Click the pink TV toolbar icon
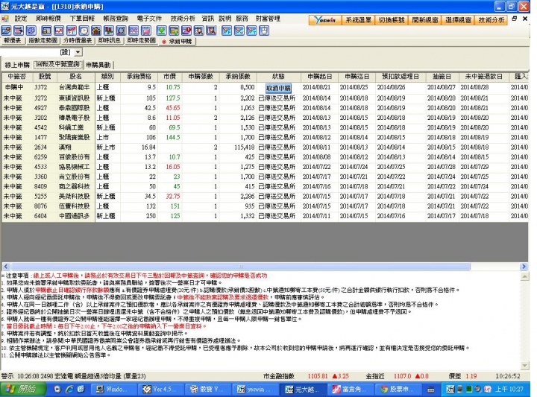Image resolution: width=537 pixels, height=397 pixels. coord(146,31)
